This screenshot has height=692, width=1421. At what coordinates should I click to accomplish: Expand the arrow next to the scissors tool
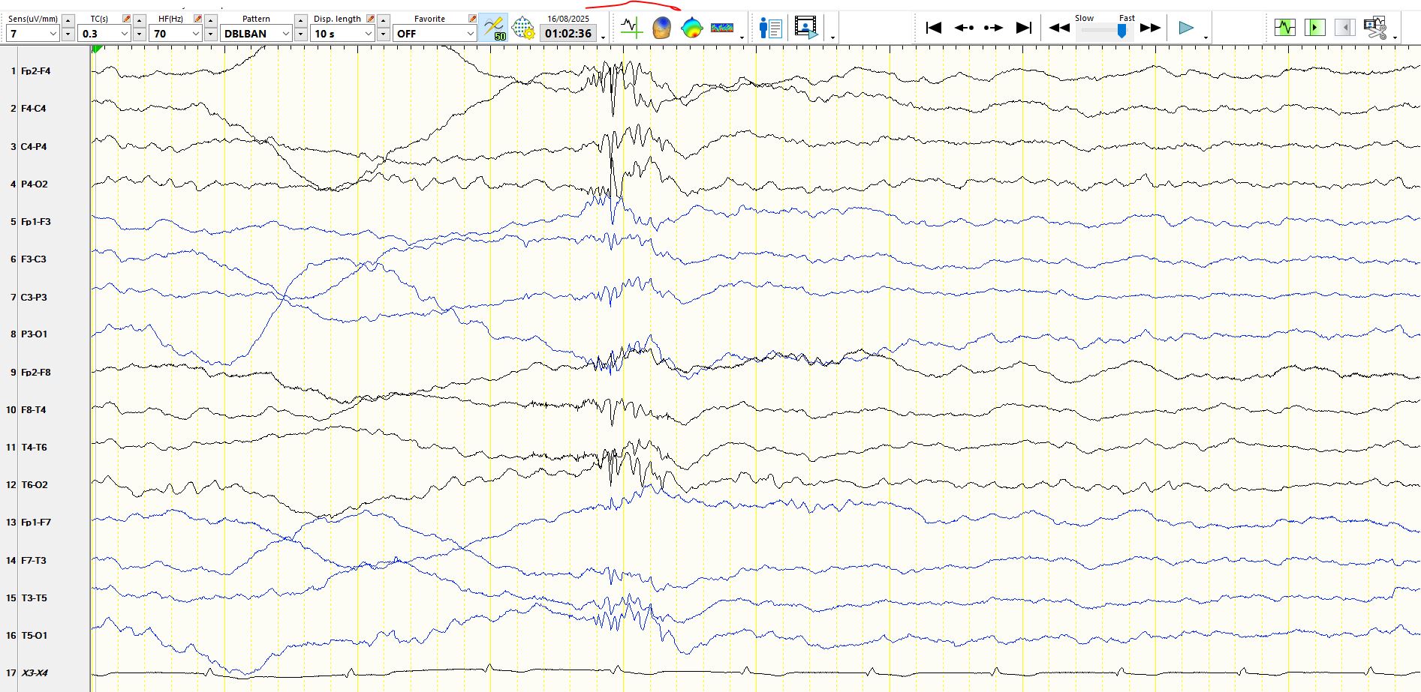1395,37
